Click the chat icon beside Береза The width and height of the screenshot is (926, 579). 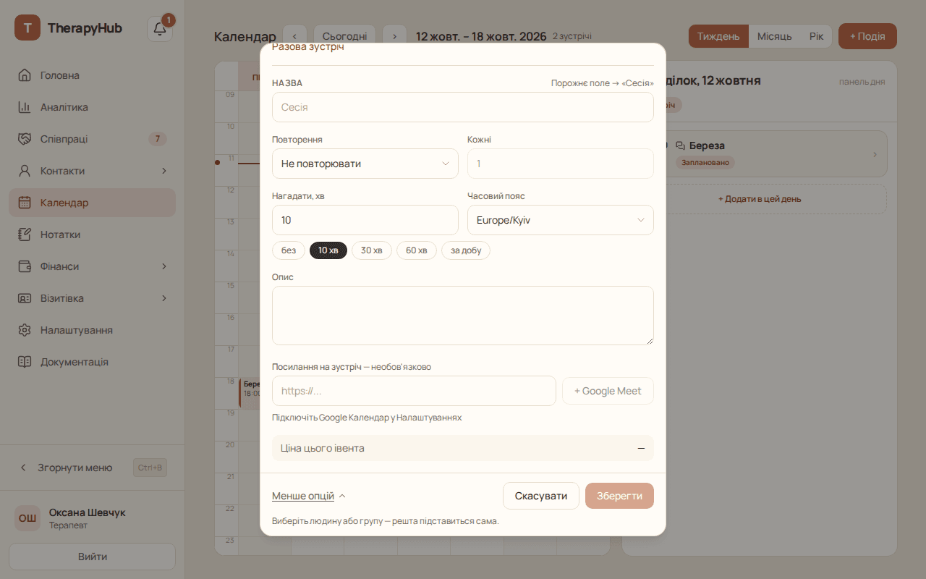click(680, 145)
